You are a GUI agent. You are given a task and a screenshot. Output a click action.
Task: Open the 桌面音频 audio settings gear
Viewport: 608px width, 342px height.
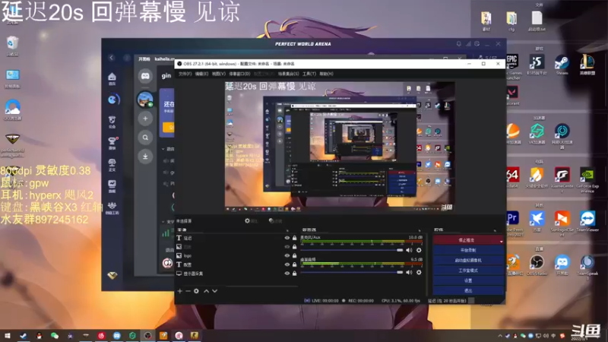pyautogui.click(x=419, y=273)
